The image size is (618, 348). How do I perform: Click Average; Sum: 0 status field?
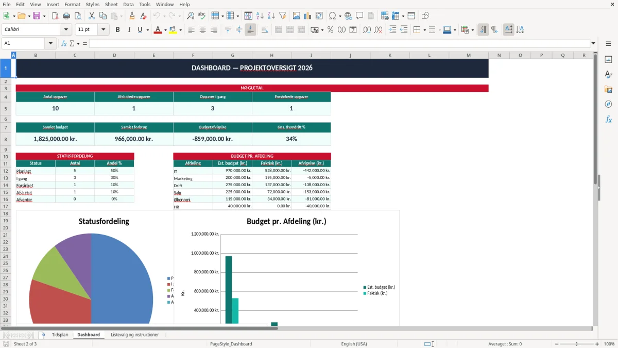click(505, 344)
